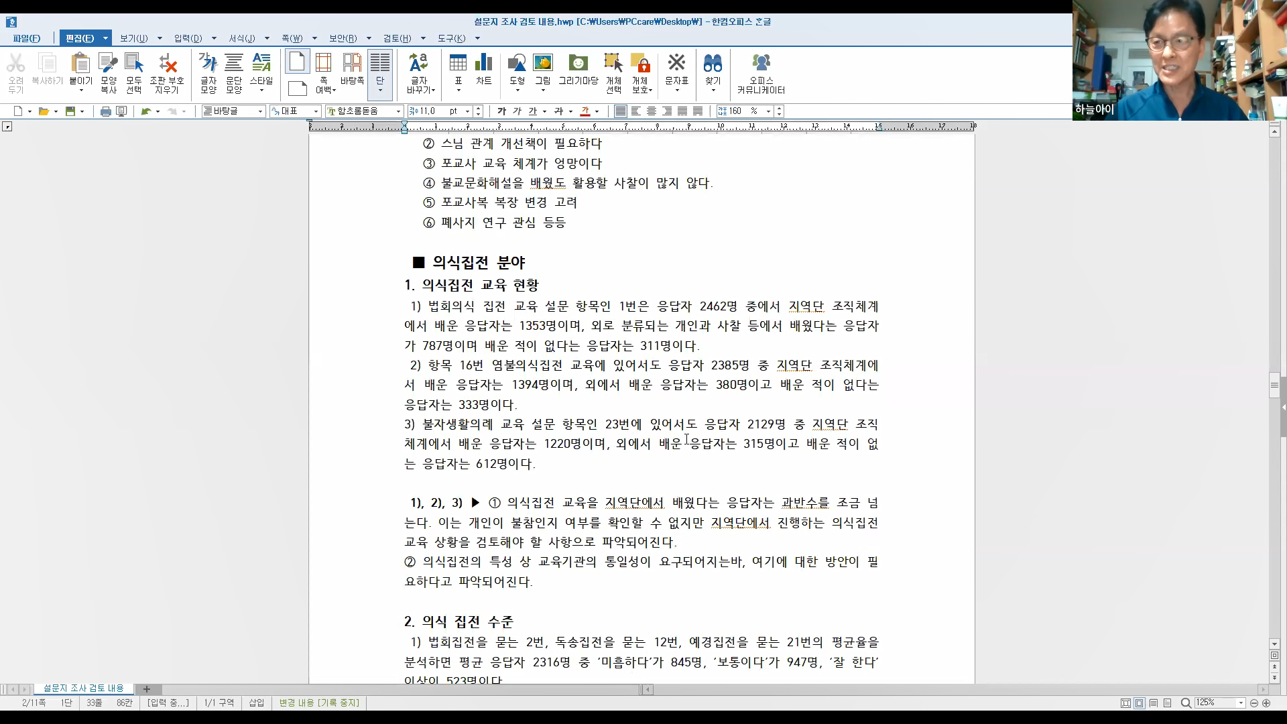This screenshot has width=1287, height=724.
Task: Open the 바탕글 style dropdown
Action: coord(260,111)
